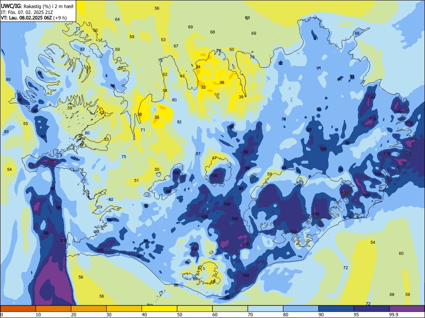425x318 pixels.
Task: Click the humidity value '57' on the map
Action: (121, 68)
